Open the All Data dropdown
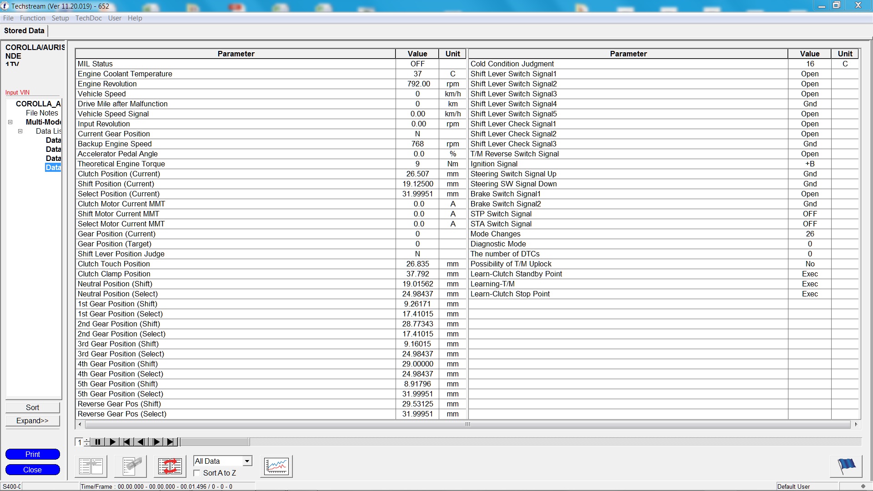 coord(247,461)
